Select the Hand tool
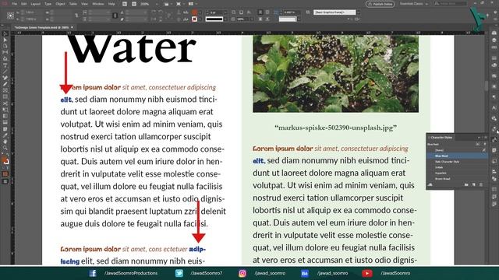The image size is (499, 280). pos(5,142)
